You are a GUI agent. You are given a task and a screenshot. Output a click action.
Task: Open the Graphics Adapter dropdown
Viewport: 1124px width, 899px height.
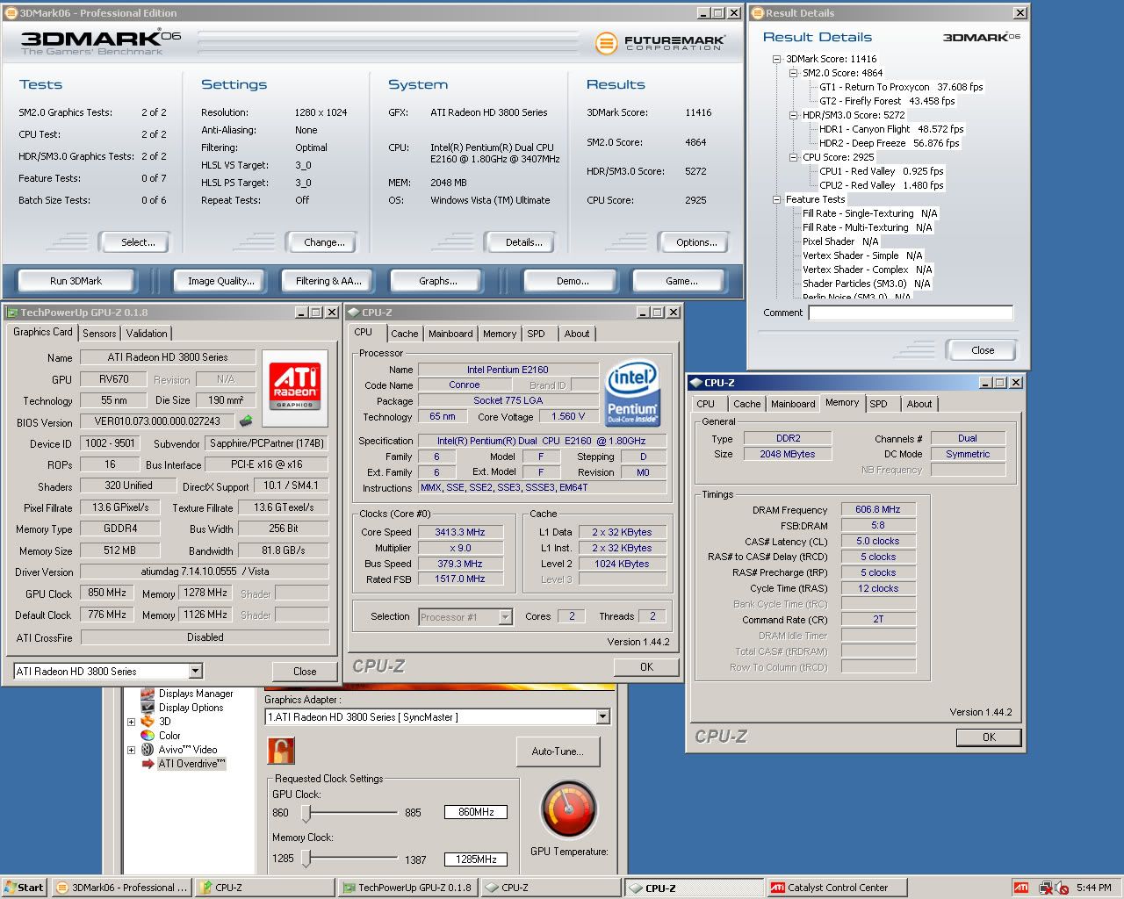[602, 717]
